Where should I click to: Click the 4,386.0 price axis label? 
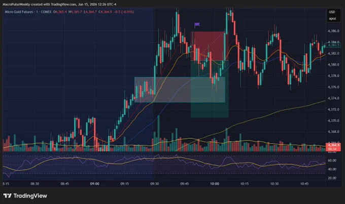(x=333, y=31)
